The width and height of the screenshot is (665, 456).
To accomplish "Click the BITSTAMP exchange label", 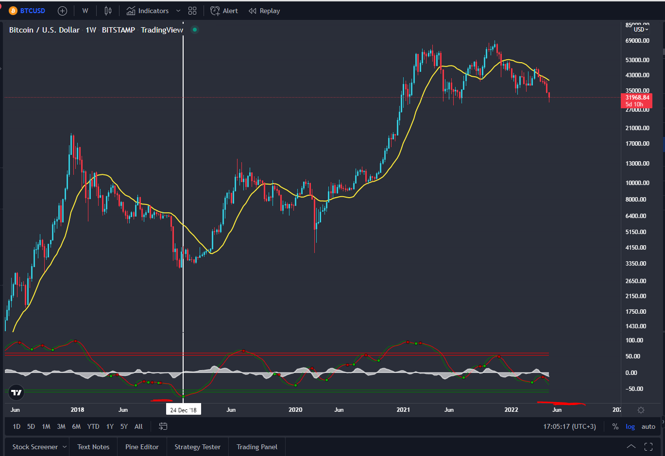I will [x=119, y=30].
